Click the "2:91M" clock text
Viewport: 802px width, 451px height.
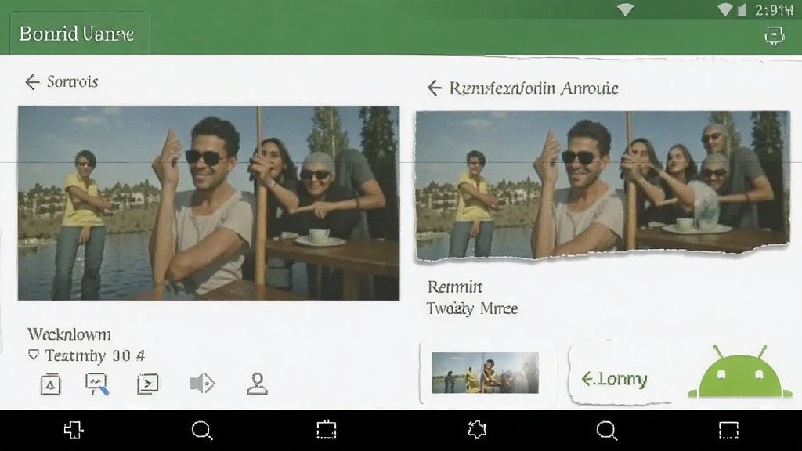pyautogui.click(x=773, y=10)
